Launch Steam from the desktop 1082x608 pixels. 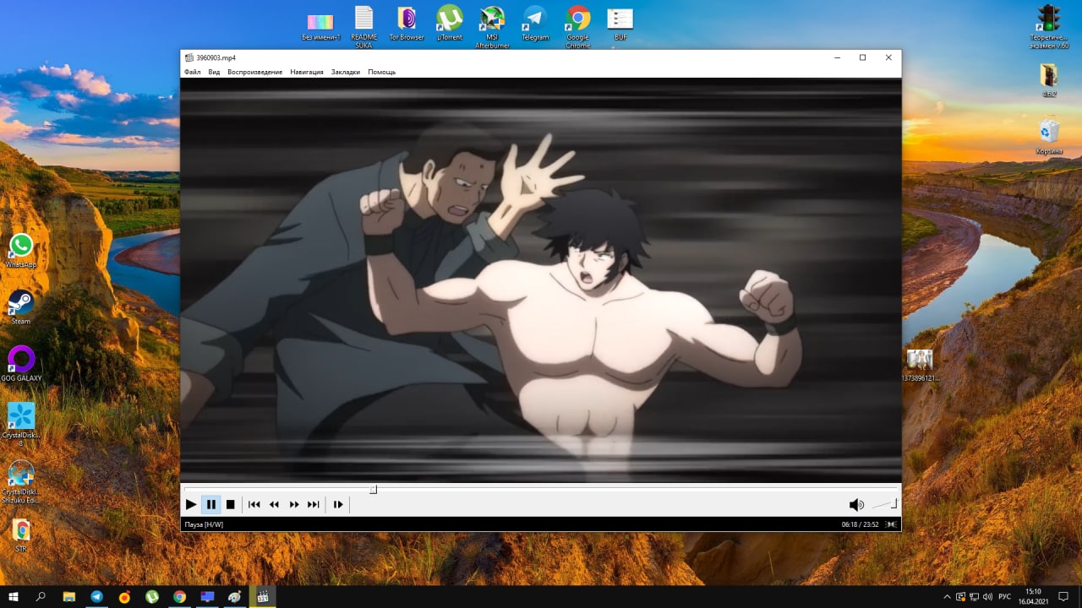click(21, 307)
